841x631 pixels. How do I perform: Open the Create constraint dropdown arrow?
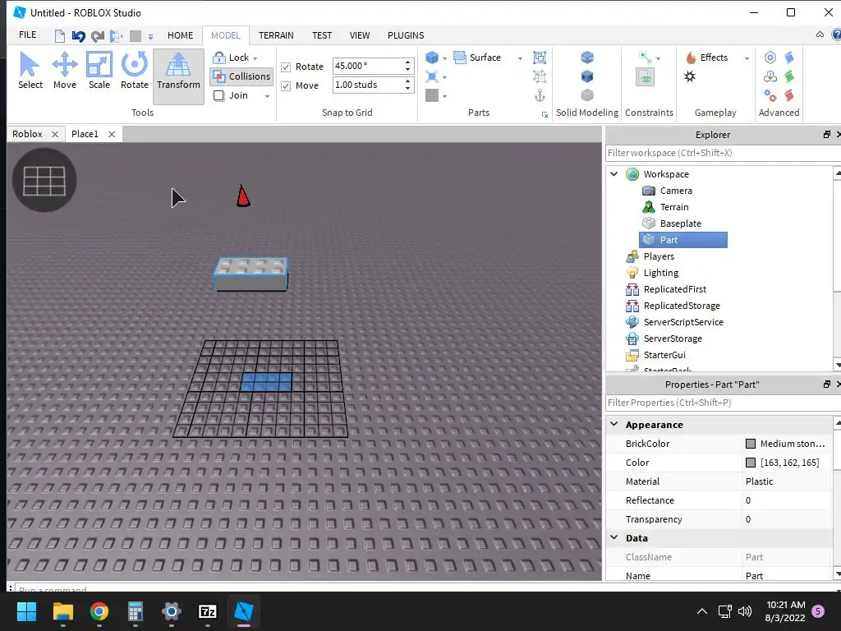[x=658, y=58]
